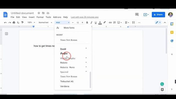Open the Format menu
The height and width of the screenshot is (99, 176).
click(x=40, y=17)
